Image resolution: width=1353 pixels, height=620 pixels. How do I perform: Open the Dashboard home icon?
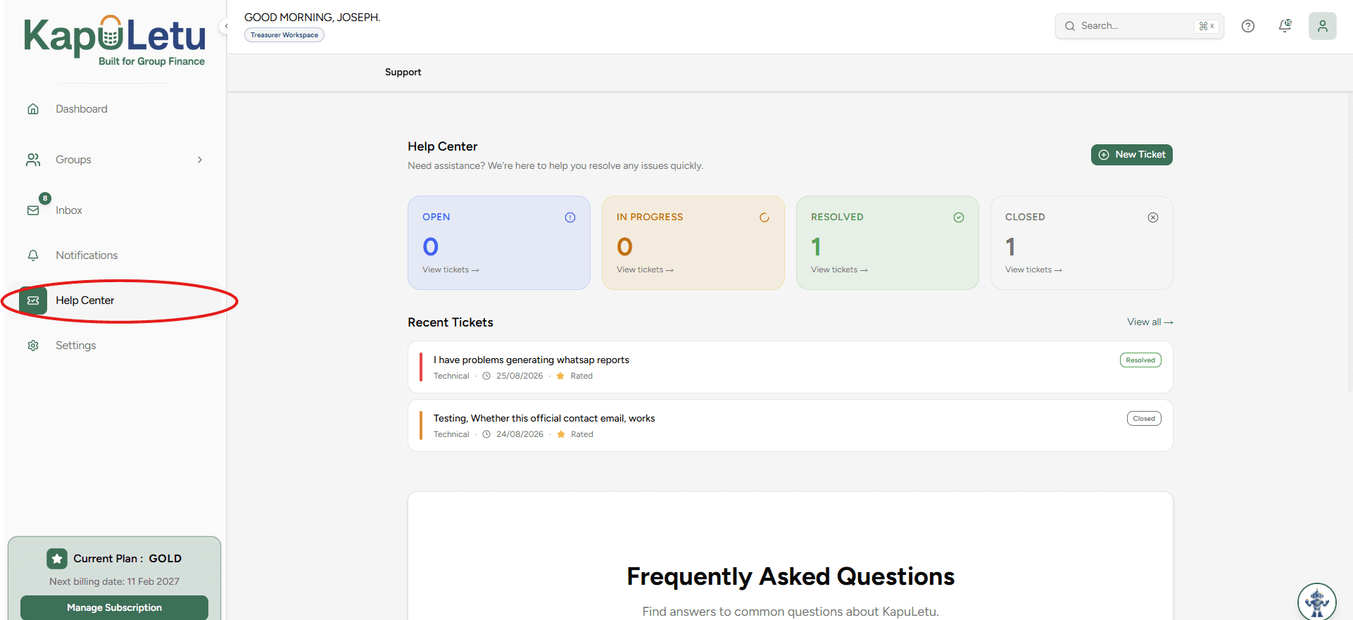tap(33, 109)
